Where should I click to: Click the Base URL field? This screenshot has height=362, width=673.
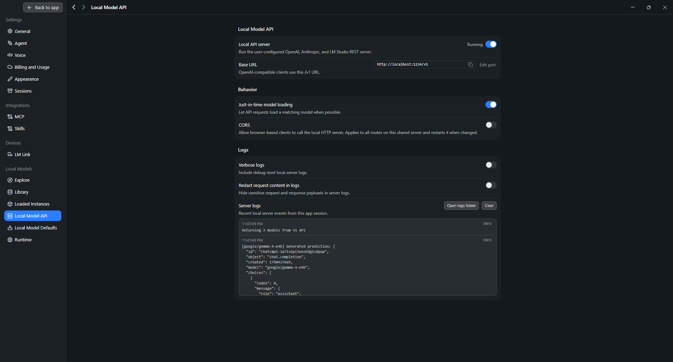pyautogui.click(x=424, y=65)
